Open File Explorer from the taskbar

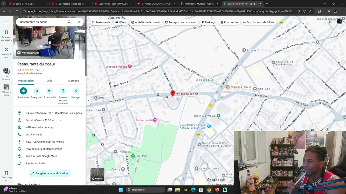coord(177,190)
